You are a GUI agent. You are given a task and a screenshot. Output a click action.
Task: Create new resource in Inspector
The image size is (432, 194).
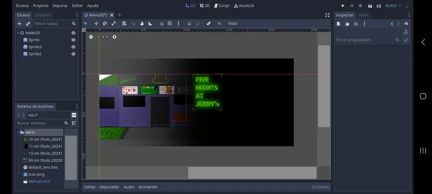coord(338,23)
